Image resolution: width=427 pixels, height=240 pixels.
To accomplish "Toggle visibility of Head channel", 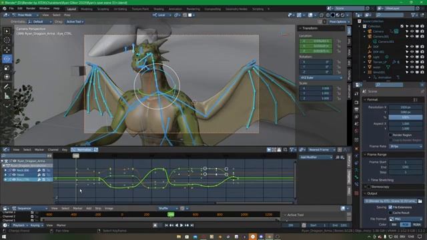I will click(x=14, y=175).
